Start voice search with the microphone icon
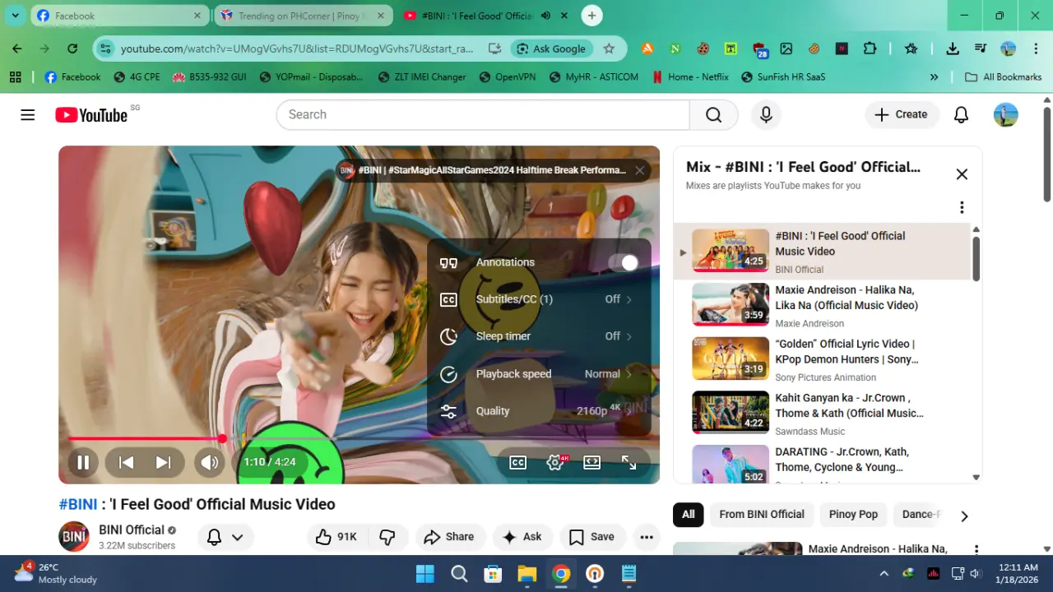The image size is (1053, 592). pos(766,115)
